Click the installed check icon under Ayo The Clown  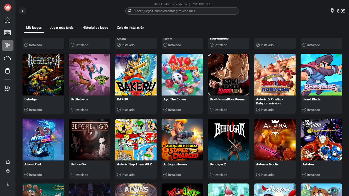pos(165,110)
